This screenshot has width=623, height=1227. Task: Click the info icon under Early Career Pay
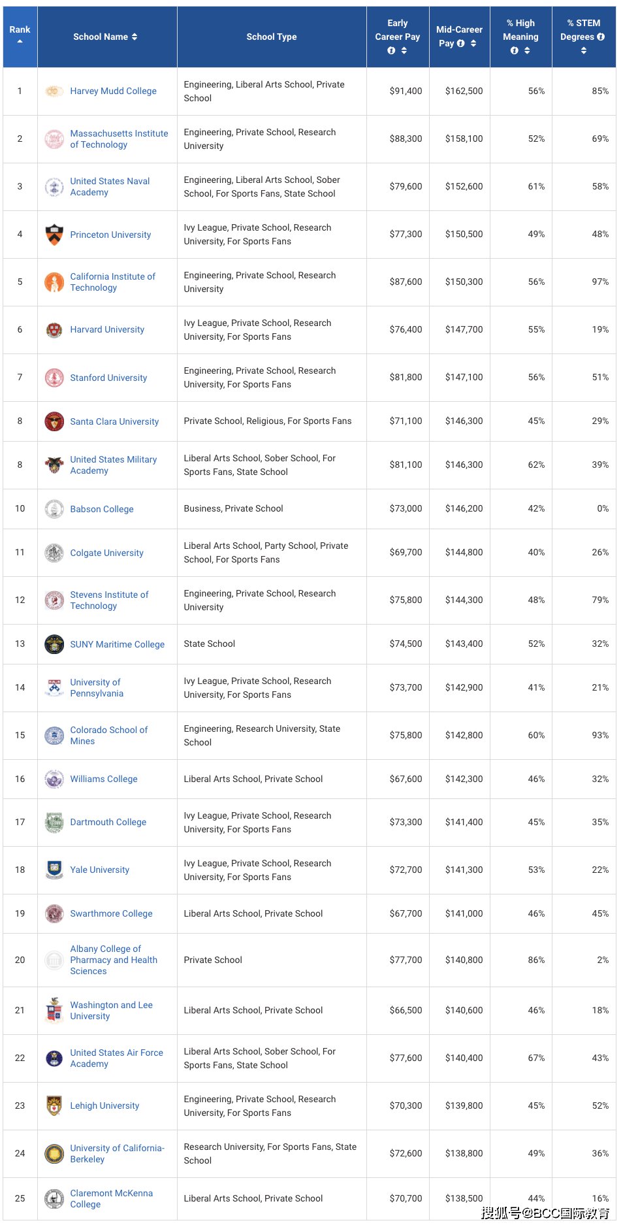coord(391,50)
